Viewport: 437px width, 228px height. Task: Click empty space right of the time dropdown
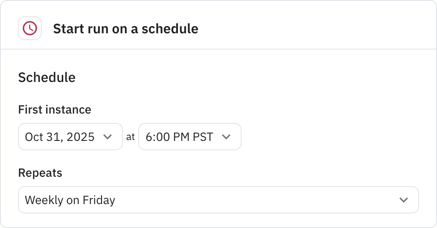pyautogui.click(x=333, y=137)
